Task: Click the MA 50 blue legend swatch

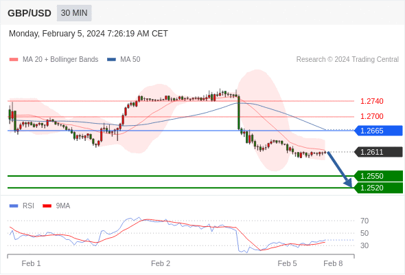Action: pos(111,60)
